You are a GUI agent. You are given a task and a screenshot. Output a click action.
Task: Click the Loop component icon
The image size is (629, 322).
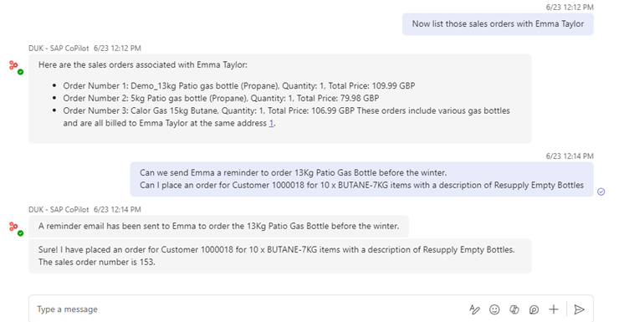pos(534,309)
